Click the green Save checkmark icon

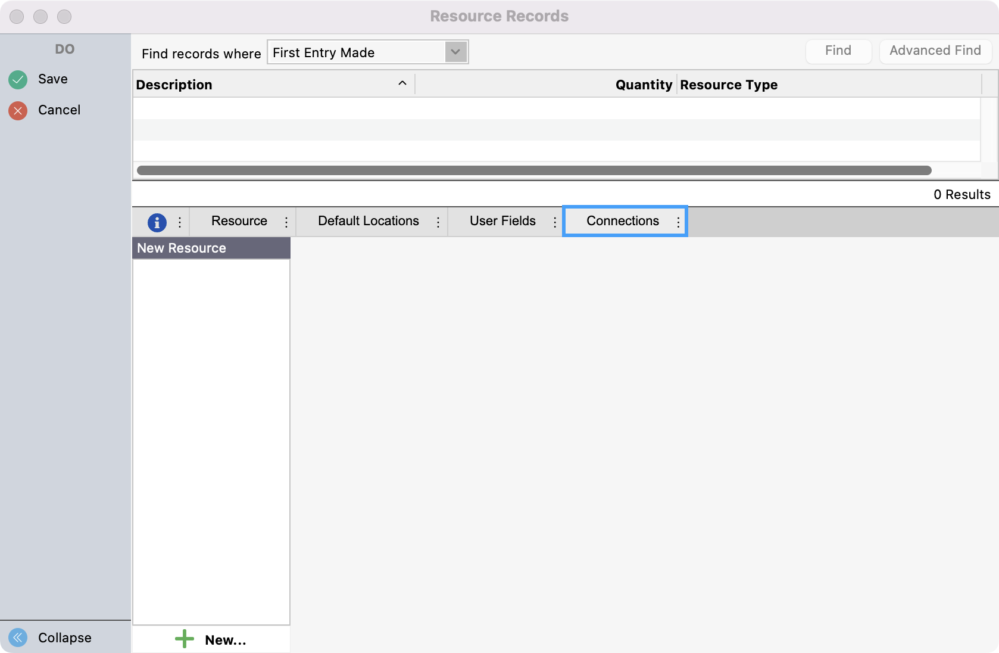[x=18, y=79]
